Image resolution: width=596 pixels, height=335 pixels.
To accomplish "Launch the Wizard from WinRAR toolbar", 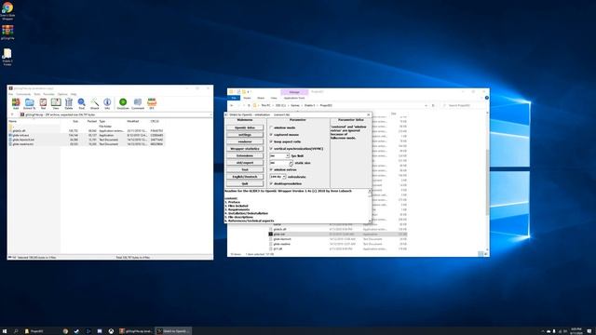I will 94,103.
